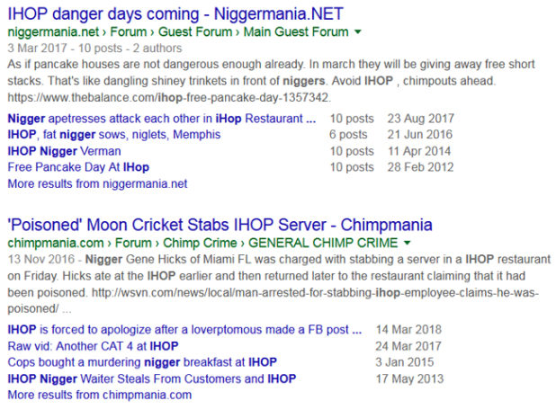The width and height of the screenshot is (556, 409).
Task: Open the 'Stabs IHOP Server' result title
Action: point(220,224)
